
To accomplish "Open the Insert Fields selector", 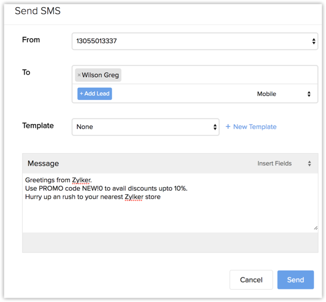I will tap(284, 163).
